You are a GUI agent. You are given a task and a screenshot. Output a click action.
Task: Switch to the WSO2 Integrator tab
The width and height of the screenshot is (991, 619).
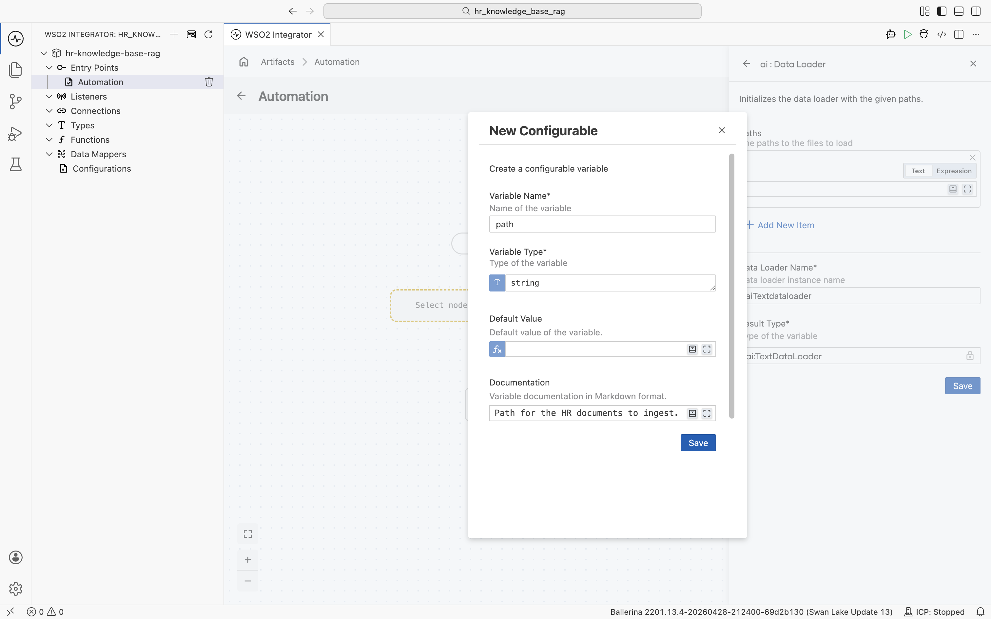[x=278, y=34]
